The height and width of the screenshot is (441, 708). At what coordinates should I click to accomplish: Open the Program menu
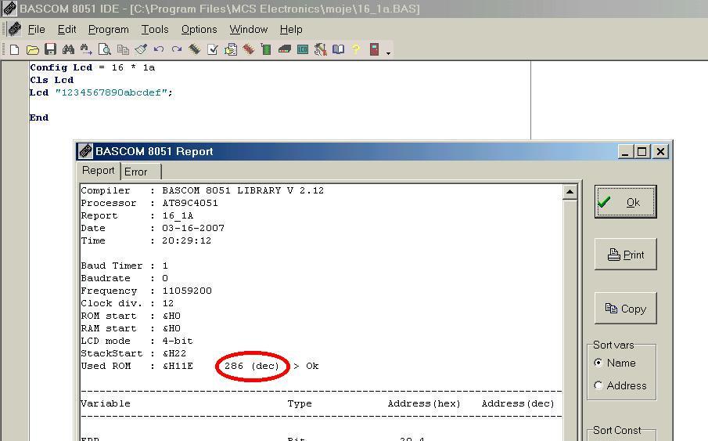click(108, 29)
